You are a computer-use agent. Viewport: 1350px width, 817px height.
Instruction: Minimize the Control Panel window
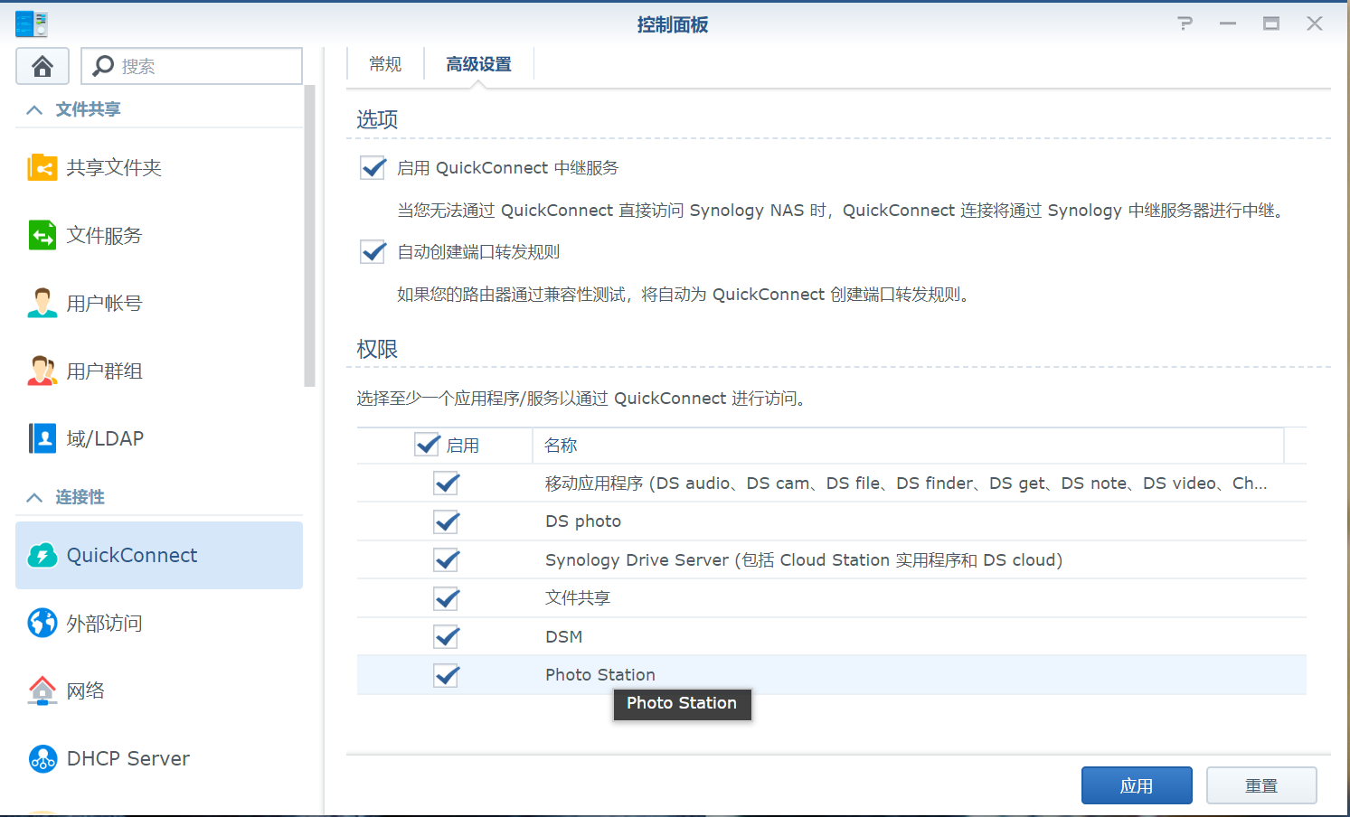click(1228, 23)
